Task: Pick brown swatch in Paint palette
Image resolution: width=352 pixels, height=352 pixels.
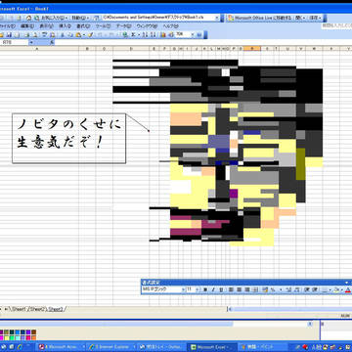Action: pos(33,332)
